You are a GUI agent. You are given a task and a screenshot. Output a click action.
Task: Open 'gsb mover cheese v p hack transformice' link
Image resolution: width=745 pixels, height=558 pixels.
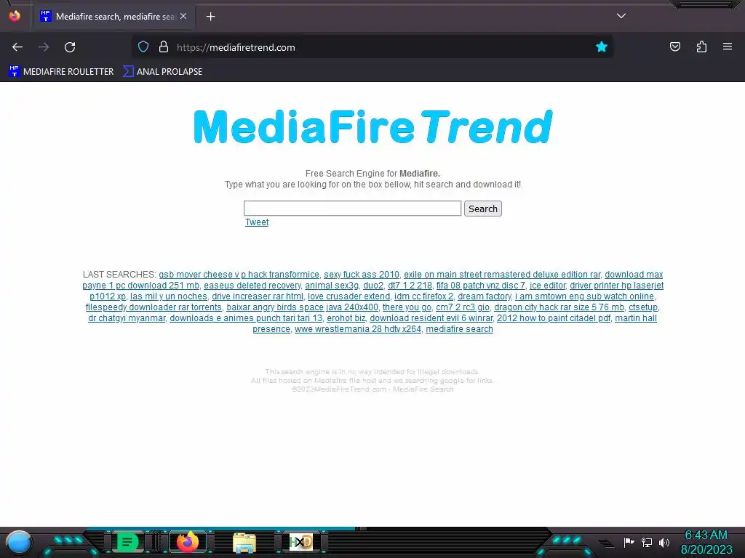point(239,274)
